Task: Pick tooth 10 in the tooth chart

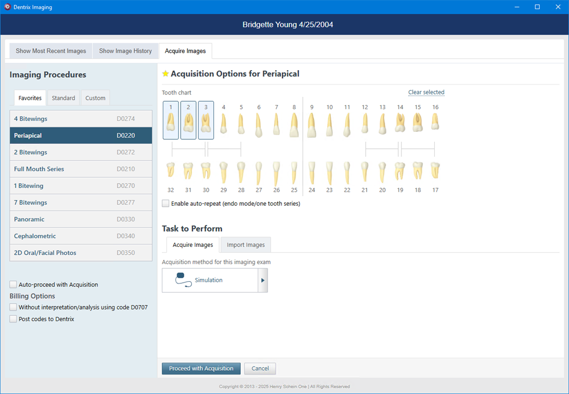Action: (329, 124)
